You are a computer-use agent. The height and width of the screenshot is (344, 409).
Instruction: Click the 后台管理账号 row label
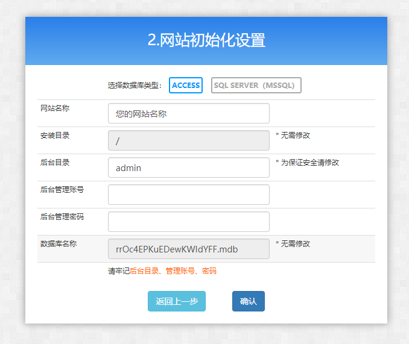(62, 190)
